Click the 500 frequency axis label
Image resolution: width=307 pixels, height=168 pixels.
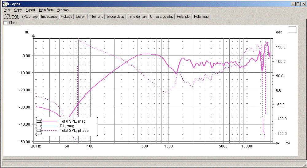pyautogui.click(x=145, y=146)
